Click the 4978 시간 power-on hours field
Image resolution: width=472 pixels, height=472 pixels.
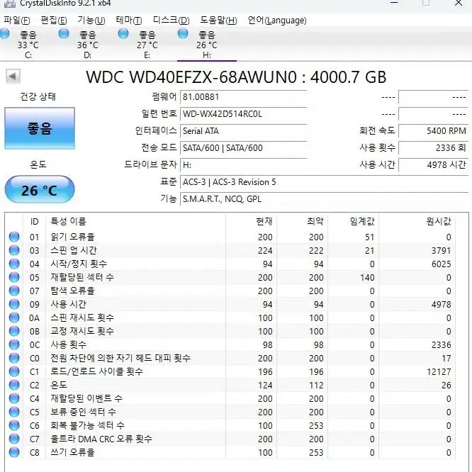(433, 164)
